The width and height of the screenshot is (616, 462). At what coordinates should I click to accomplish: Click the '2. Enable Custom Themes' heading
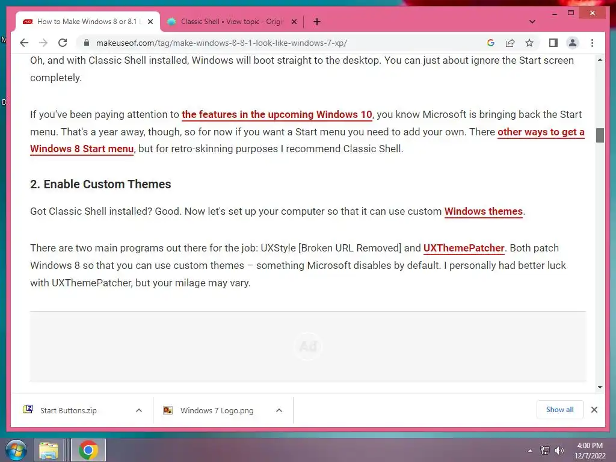pos(100,184)
